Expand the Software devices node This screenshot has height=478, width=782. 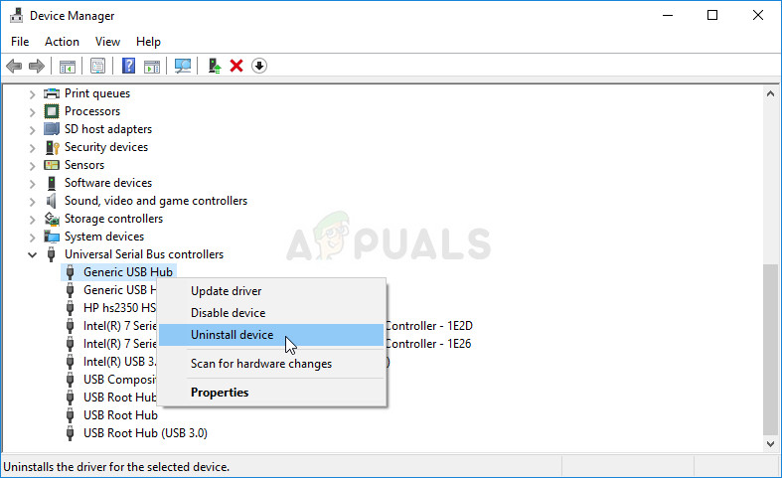point(33,184)
